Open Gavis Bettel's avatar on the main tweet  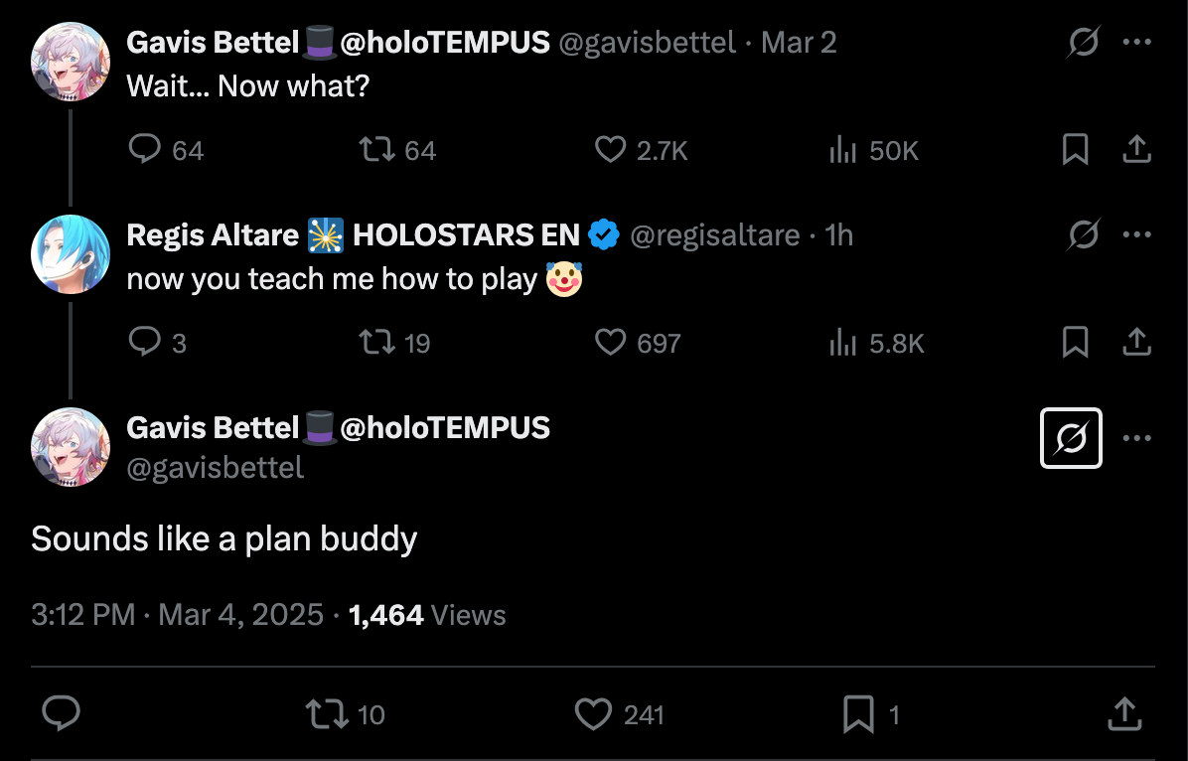coord(70,446)
